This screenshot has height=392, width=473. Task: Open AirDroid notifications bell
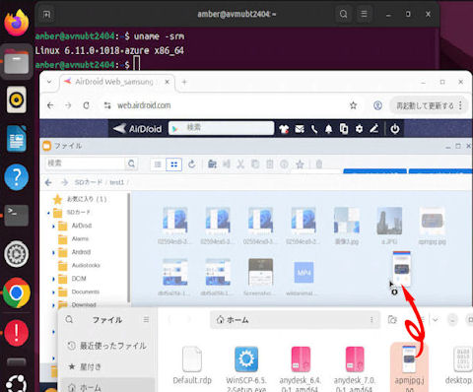[328, 129]
